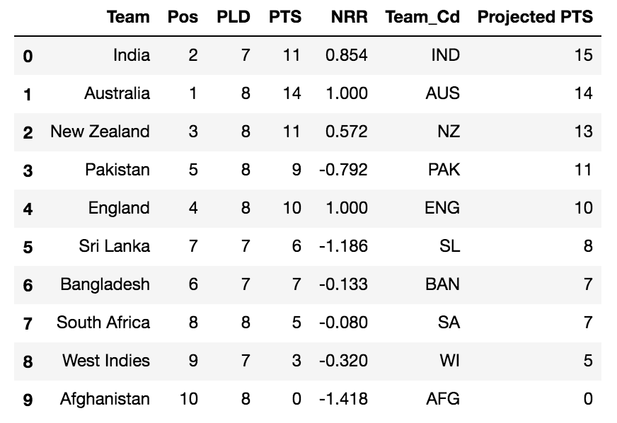Select the New Zealand team cell
The height and width of the screenshot is (423, 617).
click(100, 132)
